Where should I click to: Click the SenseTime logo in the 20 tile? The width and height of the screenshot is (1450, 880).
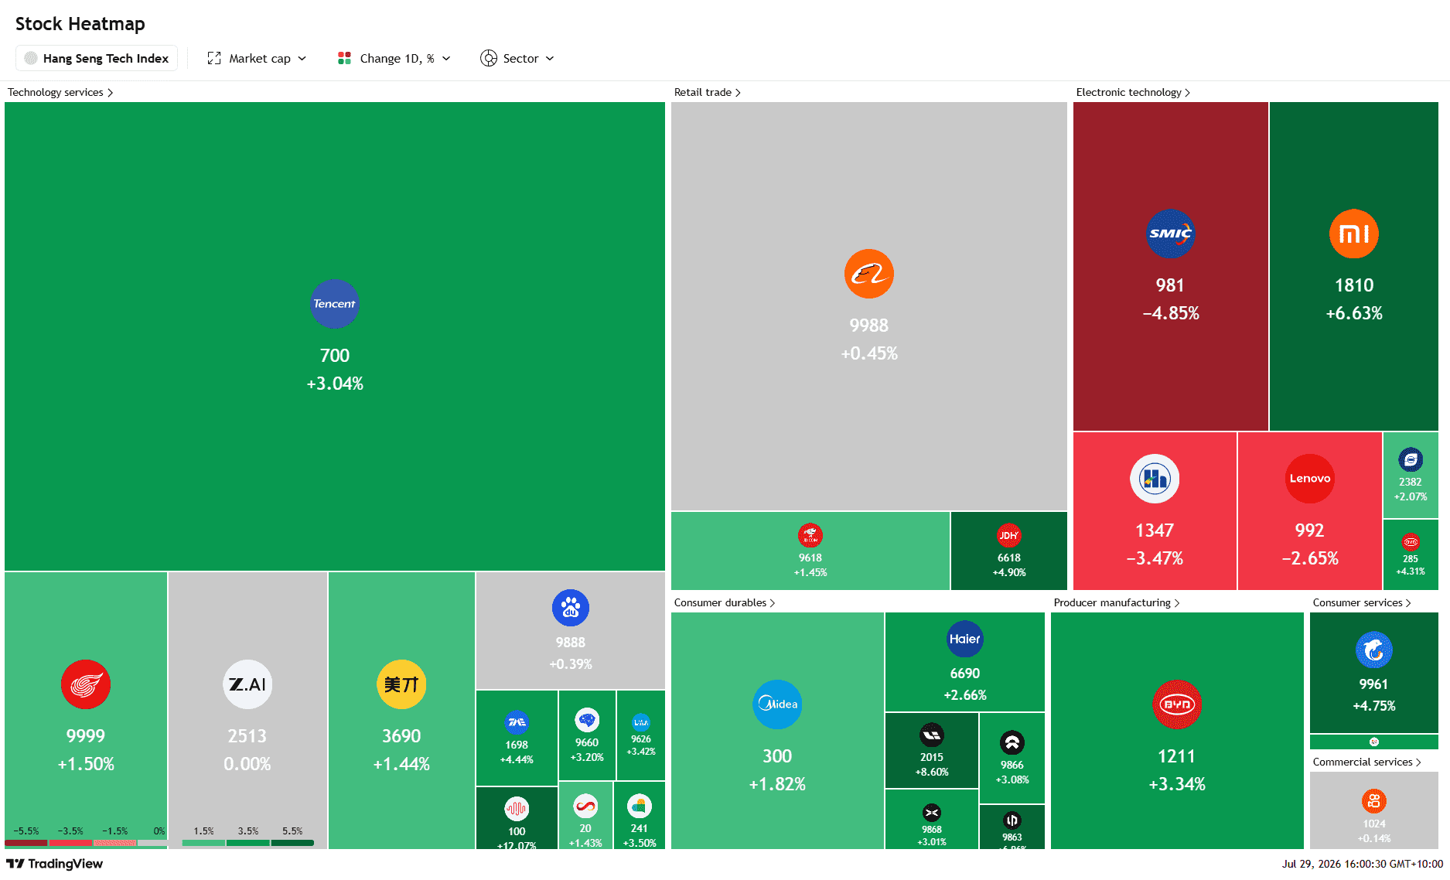(x=585, y=806)
